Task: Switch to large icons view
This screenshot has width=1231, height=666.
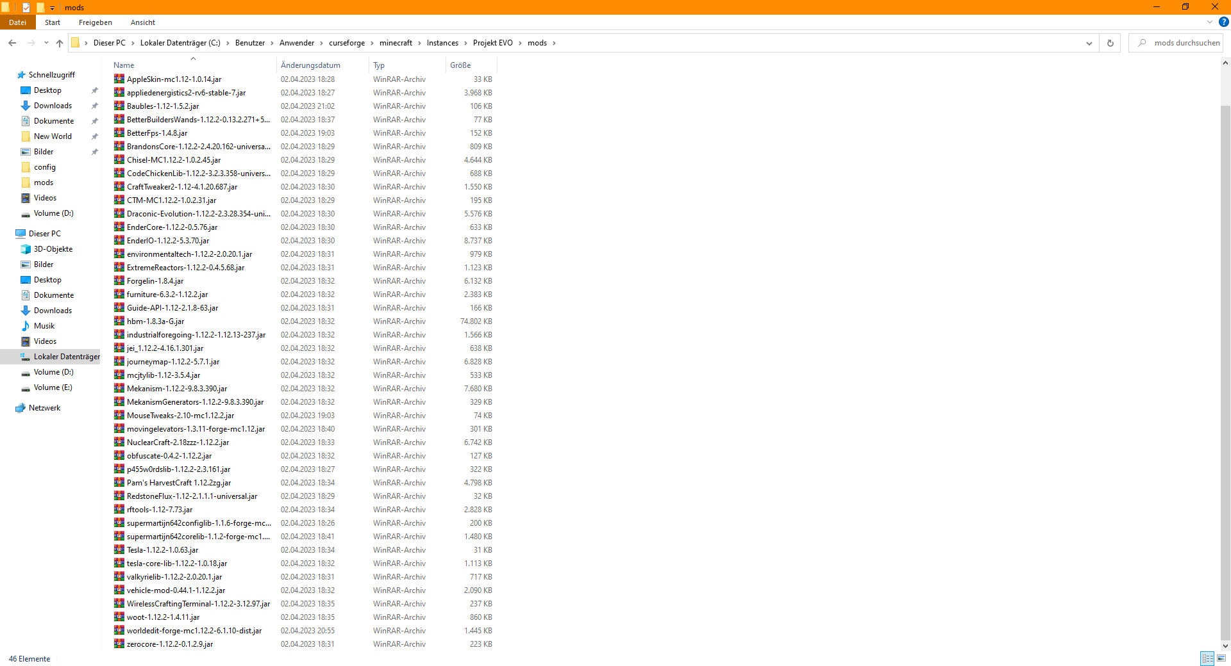Action: pyautogui.click(x=1221, y=658)
